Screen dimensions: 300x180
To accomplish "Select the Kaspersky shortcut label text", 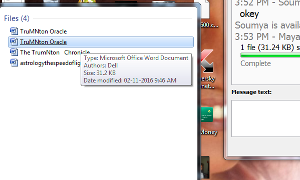I will [208, 82].
